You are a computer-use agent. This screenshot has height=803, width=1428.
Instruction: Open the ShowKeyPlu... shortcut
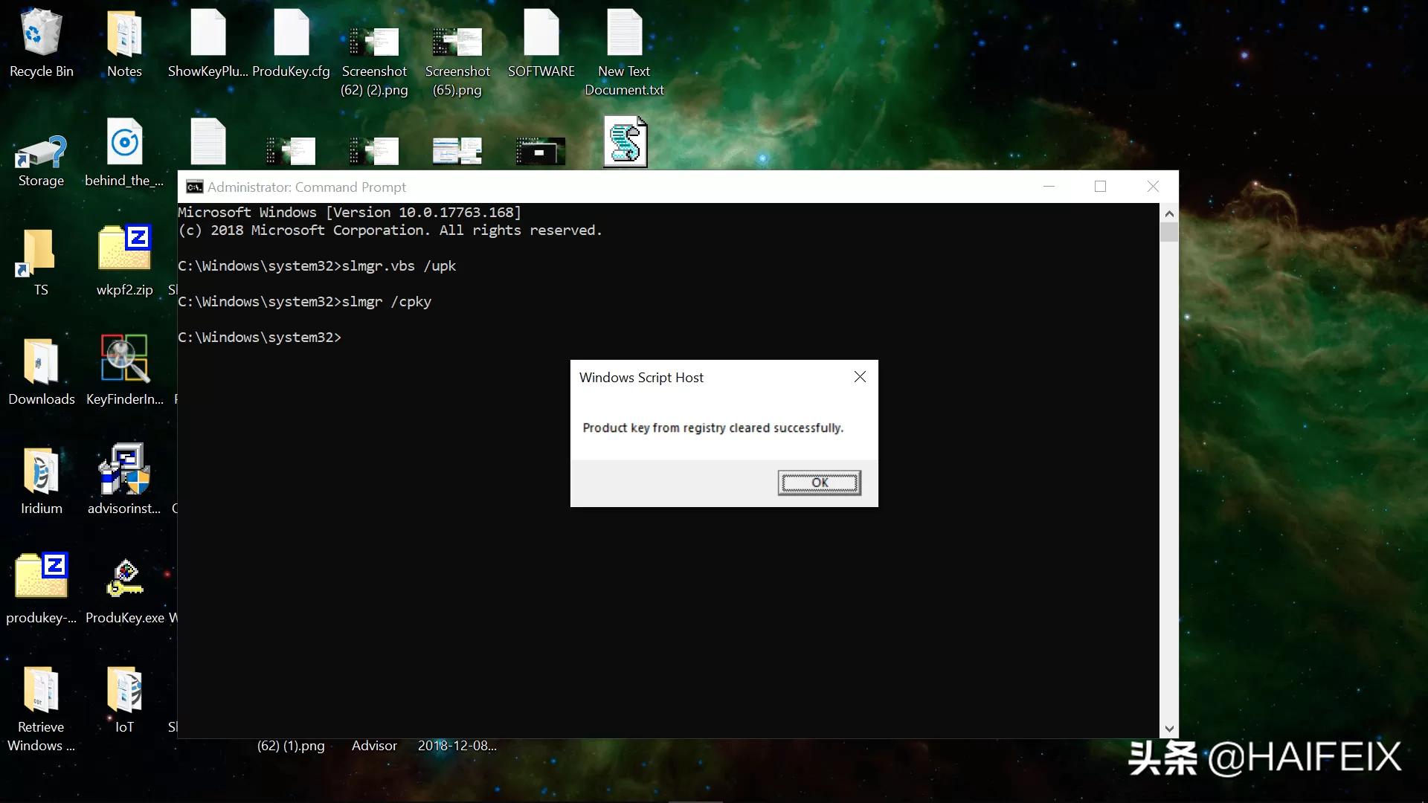(208, 33)
